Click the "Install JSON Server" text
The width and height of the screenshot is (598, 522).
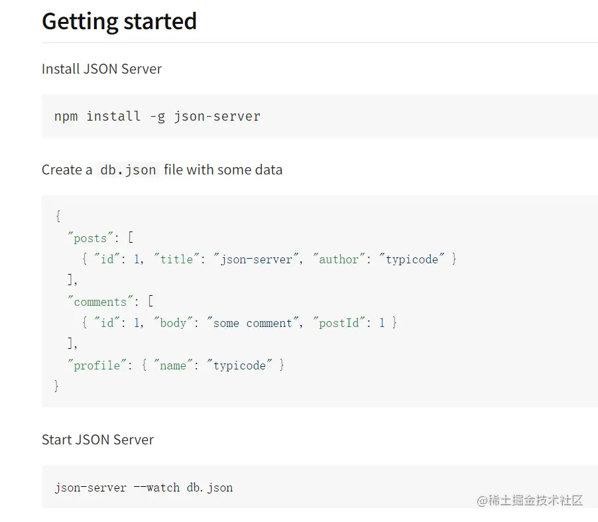101,69
